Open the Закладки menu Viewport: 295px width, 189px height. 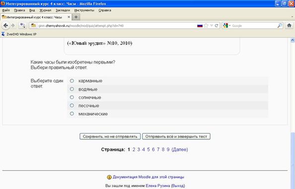(x=63, y=10)
